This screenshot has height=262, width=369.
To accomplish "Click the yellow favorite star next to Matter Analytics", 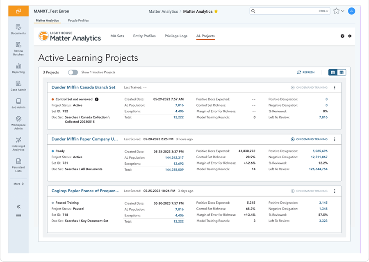I will 216,11.
